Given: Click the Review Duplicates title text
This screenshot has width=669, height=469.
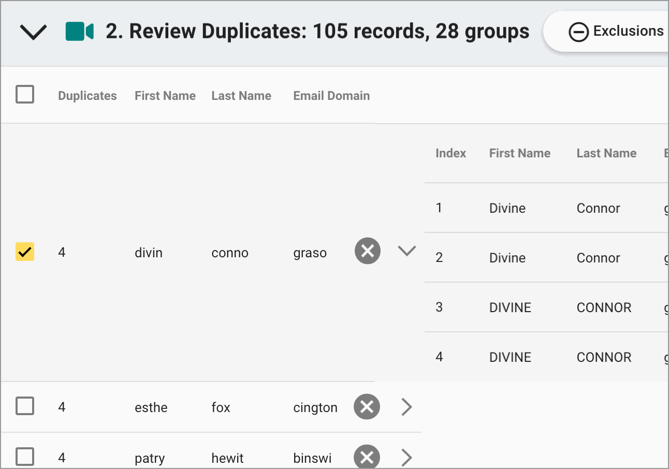Looking at the screenshot, I should pyautogui.click(x=316, y=31).
